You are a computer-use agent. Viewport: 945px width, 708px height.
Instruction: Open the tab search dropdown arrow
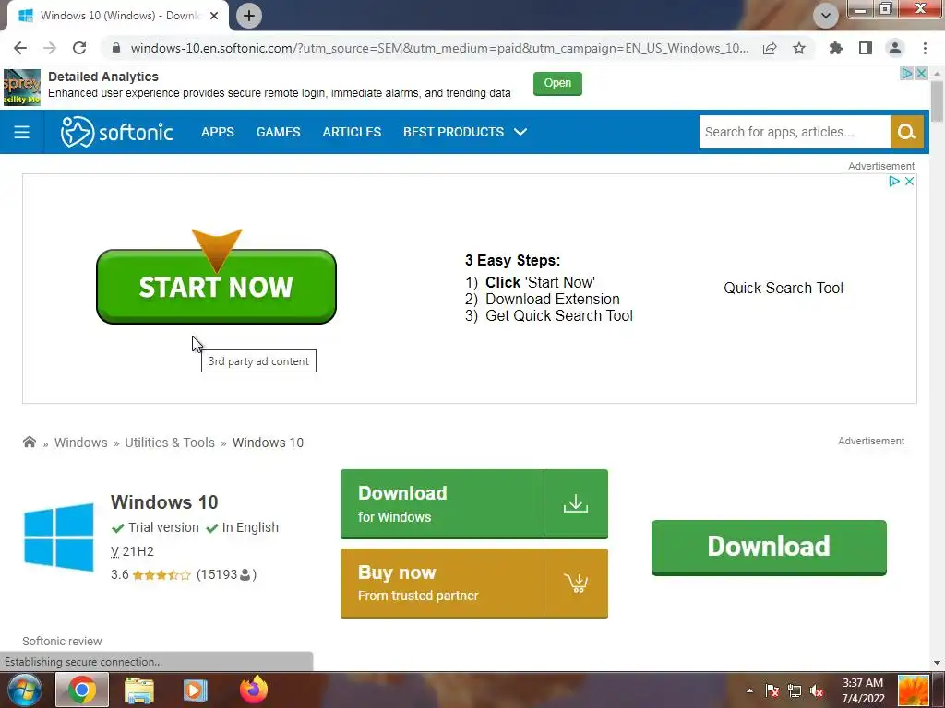(826, 16)
